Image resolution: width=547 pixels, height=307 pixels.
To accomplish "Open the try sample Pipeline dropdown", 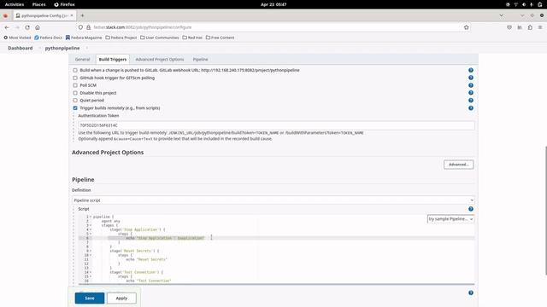I will coord(450,219).
